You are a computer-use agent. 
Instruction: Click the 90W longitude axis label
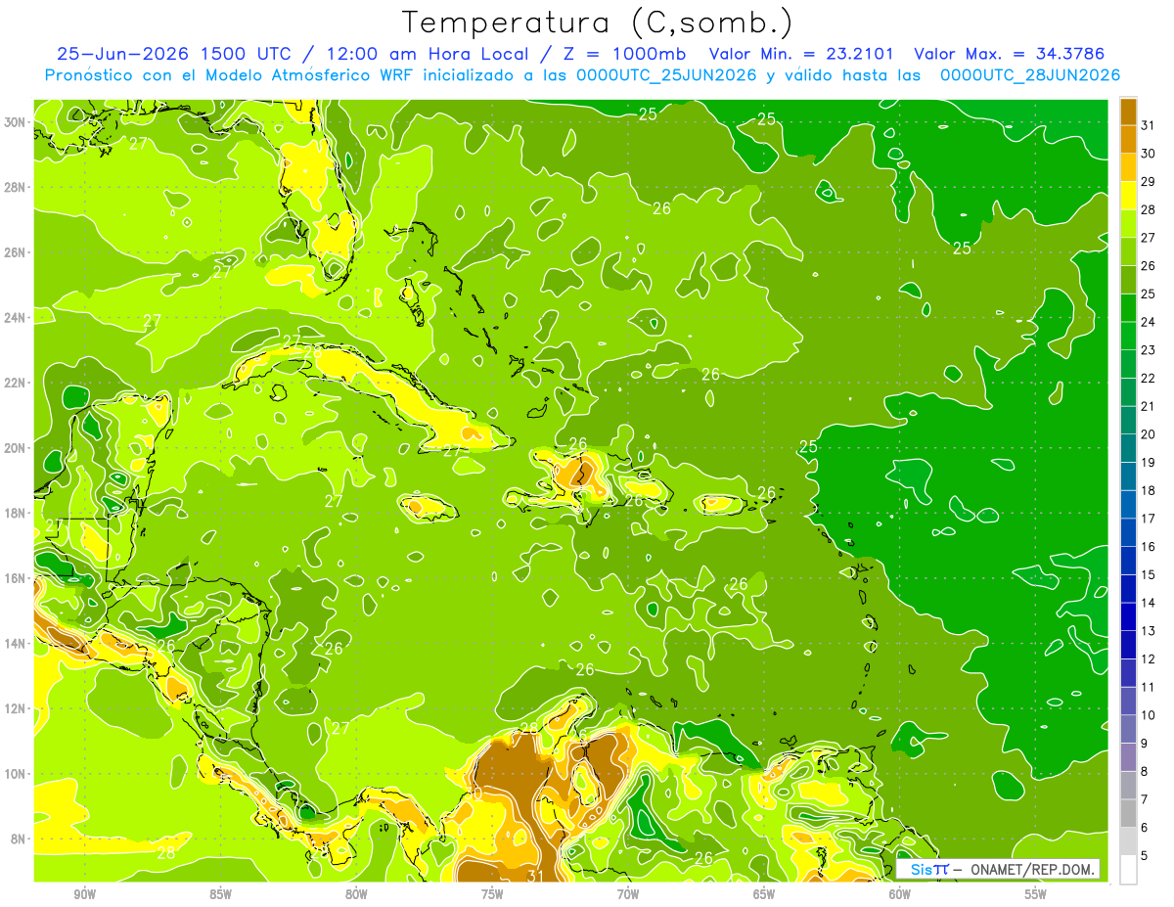[84, 894]
